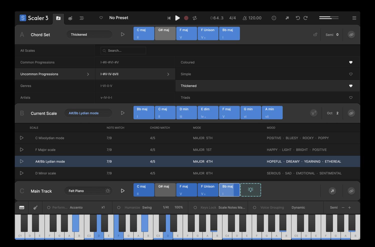375x247 pixels.
Task: Open the metronome tempo icon showing 120.00
Action: pyautogui.click(x=244, y=18)
